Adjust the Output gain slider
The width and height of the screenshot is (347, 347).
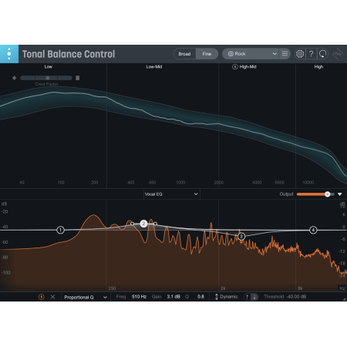(315, 194)
